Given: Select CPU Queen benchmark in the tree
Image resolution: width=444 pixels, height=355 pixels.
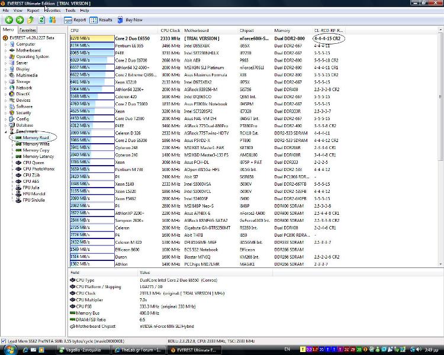Looking at the screenshot, I should (33, 162).
